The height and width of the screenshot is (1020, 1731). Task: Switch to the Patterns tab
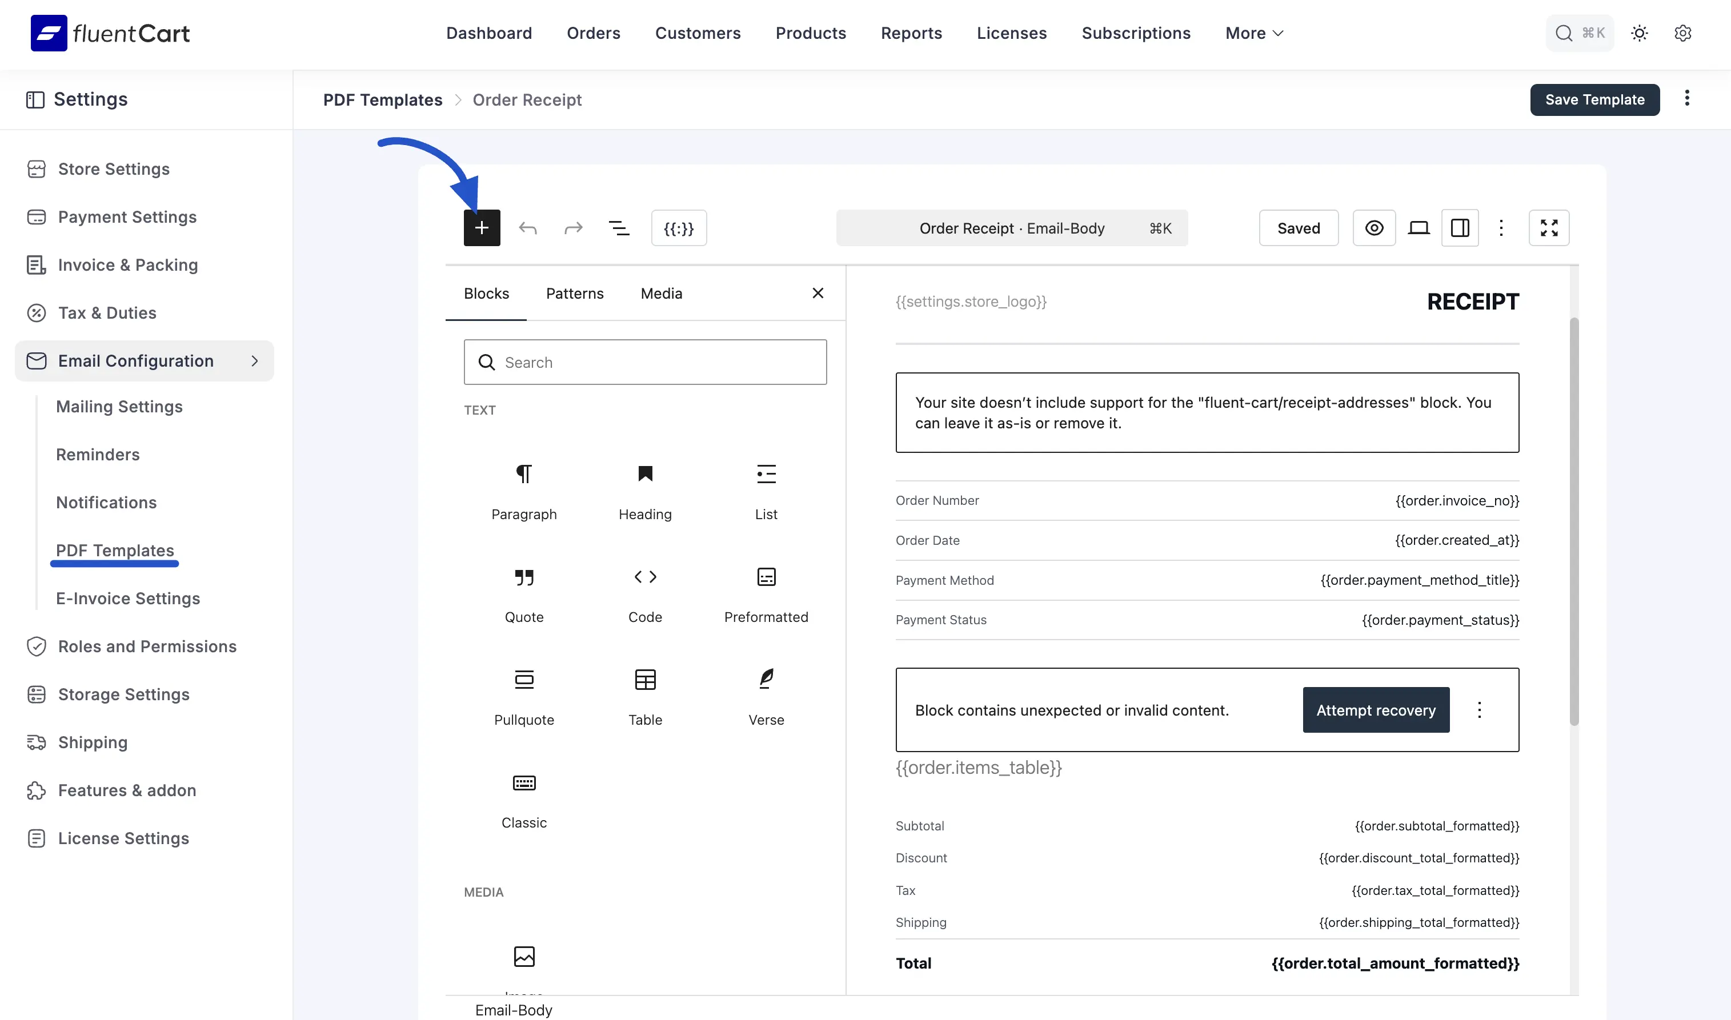(575, 294)
